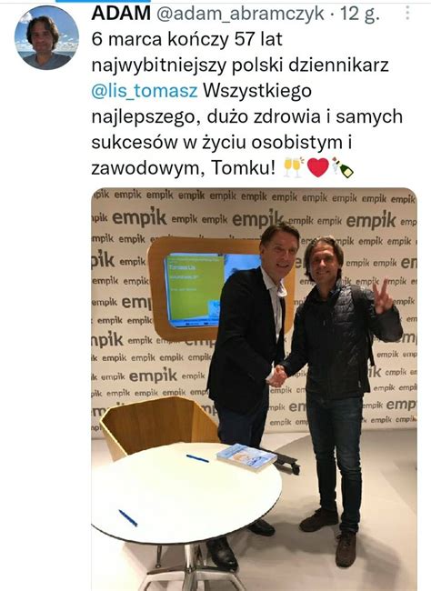Click the word 'dziennikarz' in the tweet
431x591 pixels.
coord(338,65)
